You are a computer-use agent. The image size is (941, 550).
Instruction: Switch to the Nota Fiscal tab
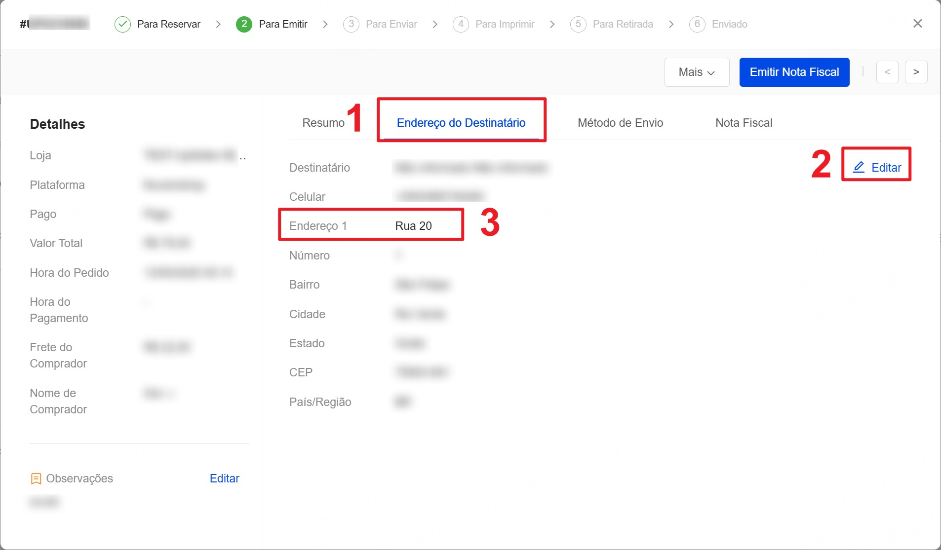(x=744, y=123)
